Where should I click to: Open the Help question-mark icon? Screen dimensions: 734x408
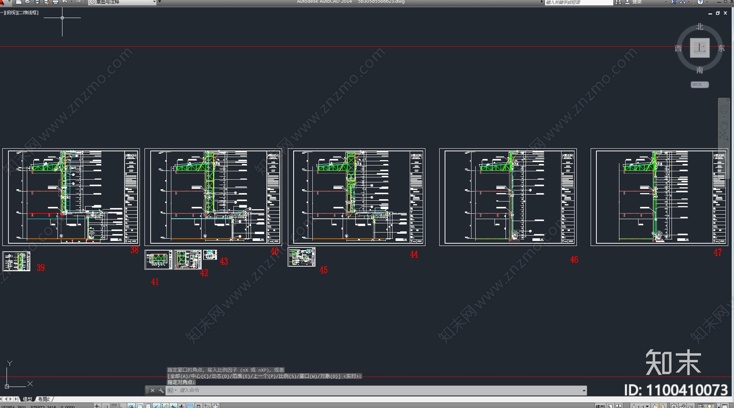click(700, 2)
